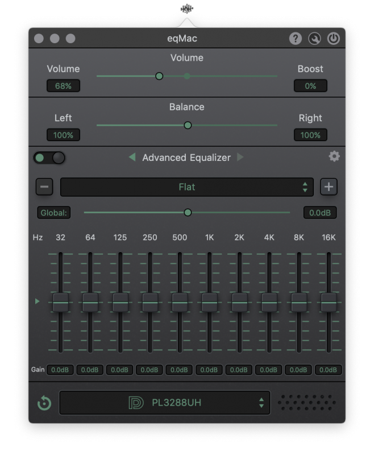Click the 1K band fader
Screen dimensions: 374x455
coord(209,303)
